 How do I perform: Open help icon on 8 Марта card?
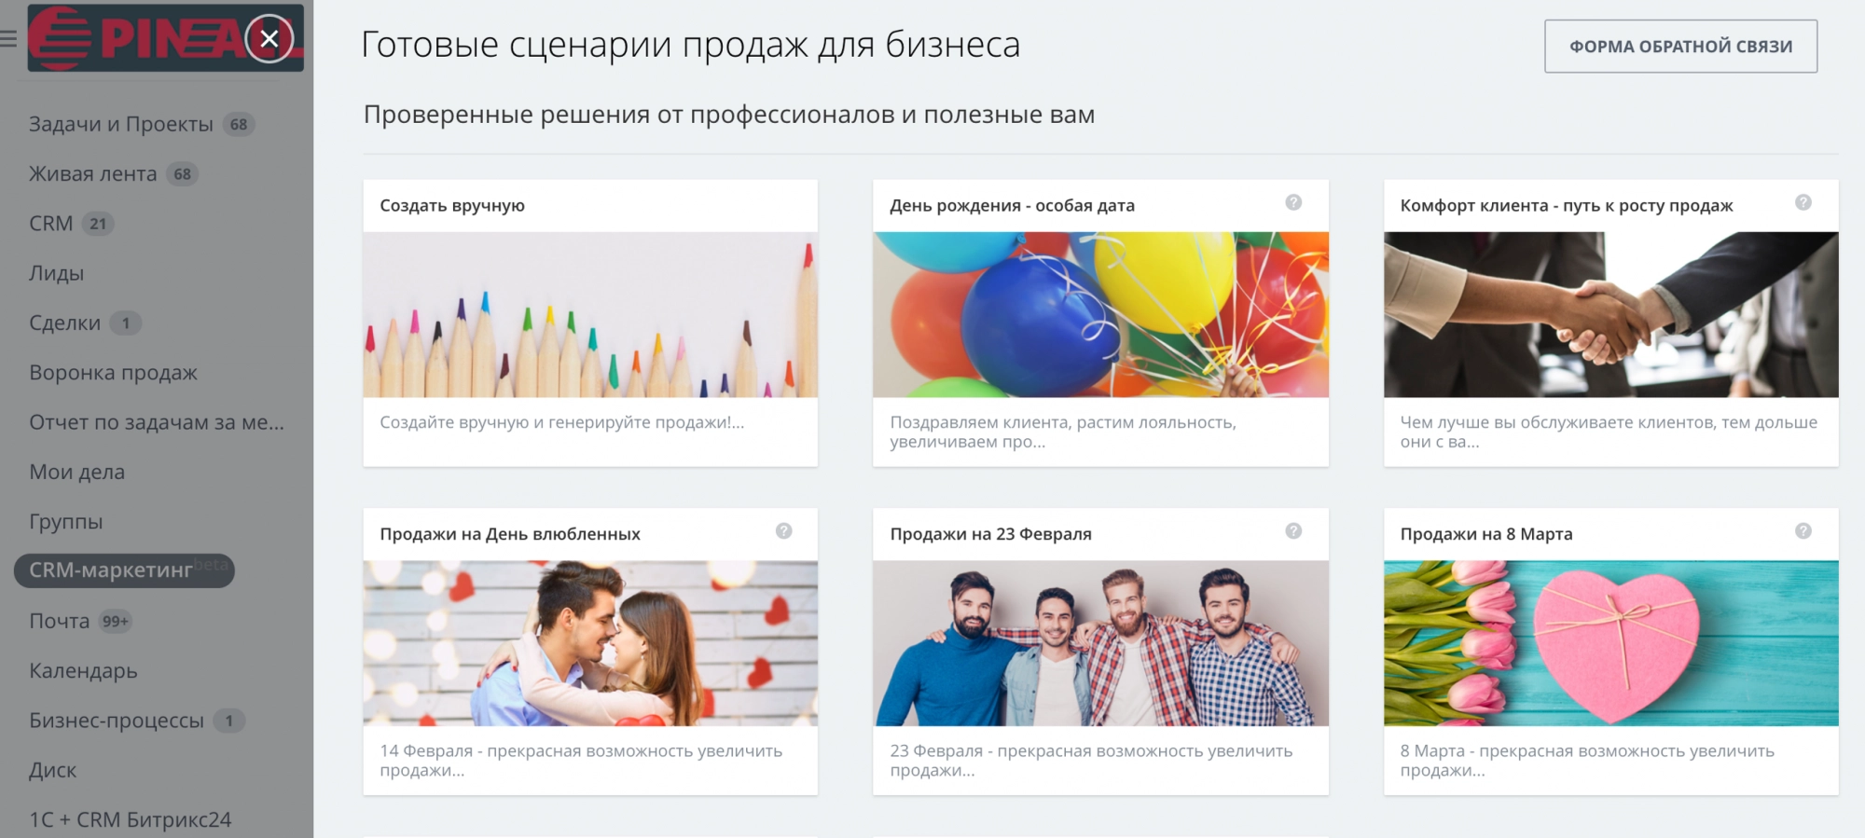(x=1803, y=530)
